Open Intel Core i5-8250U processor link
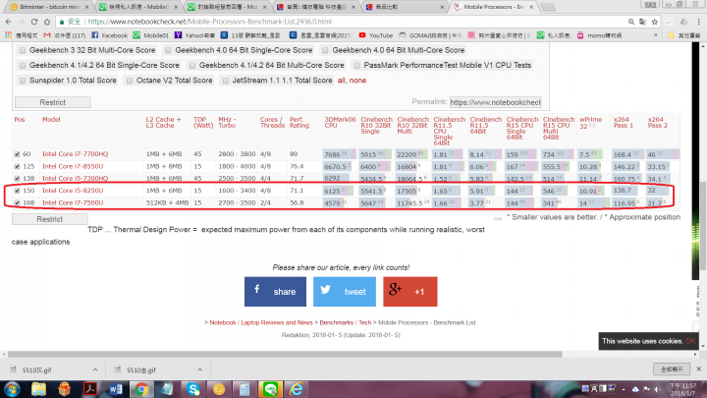Screen dimensions: 707x398 73,191
